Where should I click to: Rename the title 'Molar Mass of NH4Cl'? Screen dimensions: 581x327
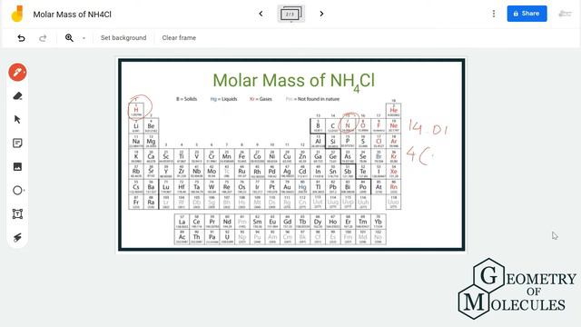click(73, 15)
